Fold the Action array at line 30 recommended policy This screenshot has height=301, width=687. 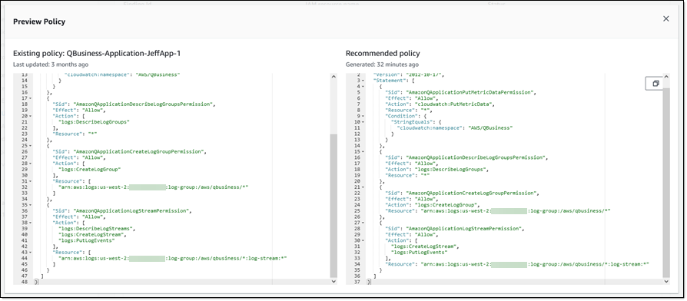point(363,240)
